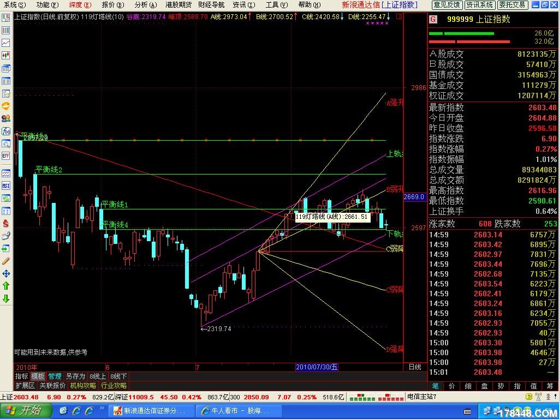Click the RSI indicator icon
Screen dimensions: 559x419
tap(5, 185)
